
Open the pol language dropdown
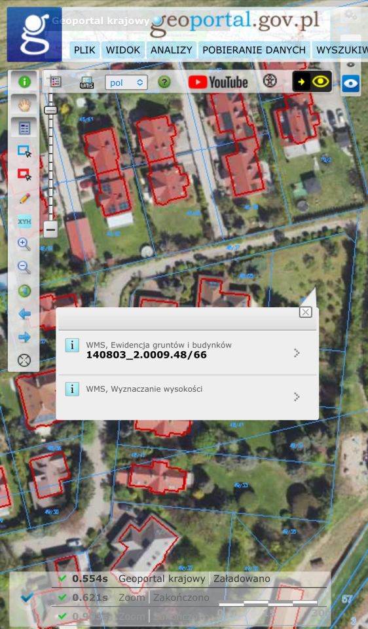126,83
